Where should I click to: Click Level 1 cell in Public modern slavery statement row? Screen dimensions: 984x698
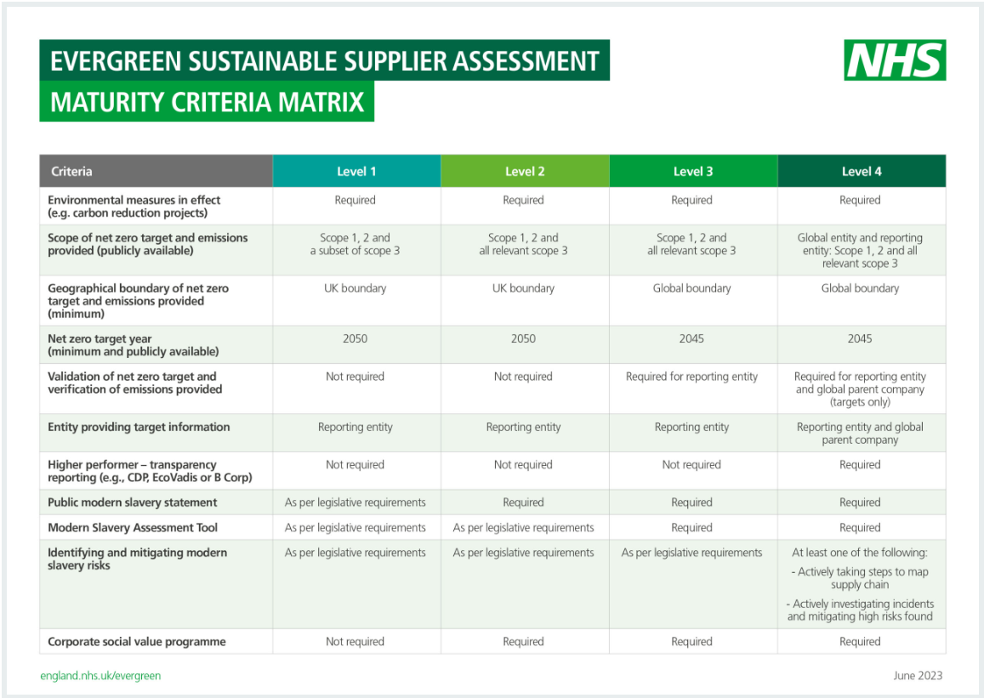click(355, 502)
